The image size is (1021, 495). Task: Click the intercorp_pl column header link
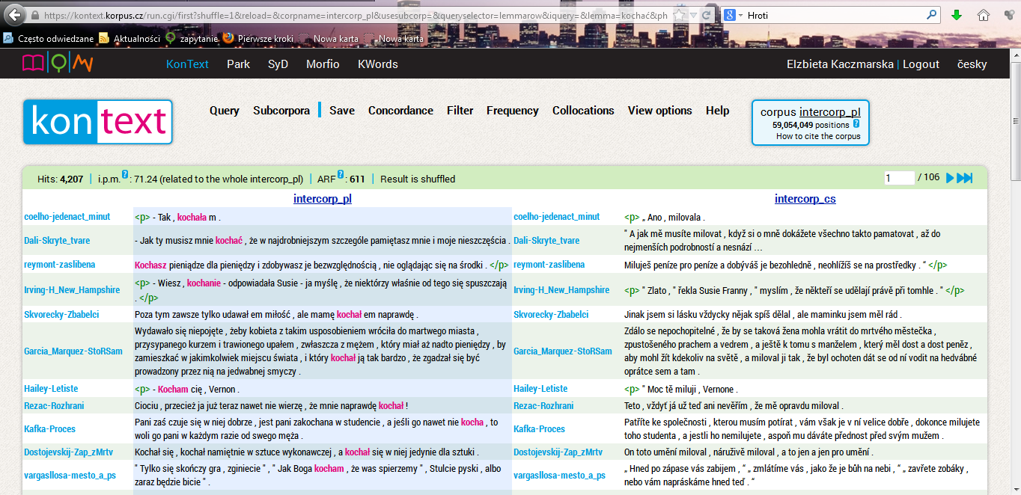pyautogui.click(x=323, y=199)
